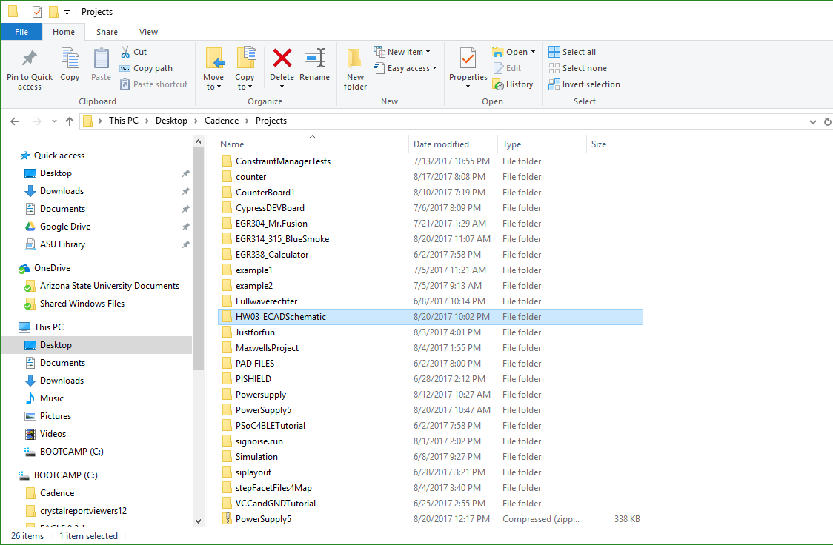Image resolution: width=833 pixels, height=545 pixels.
Task: Go forward with the right arrow
Action: [x=36, y=121]
